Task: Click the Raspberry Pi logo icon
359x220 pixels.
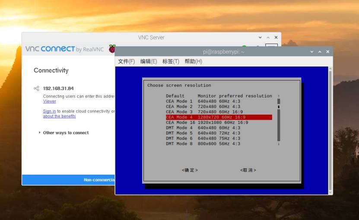Action: tap(112, 49)
